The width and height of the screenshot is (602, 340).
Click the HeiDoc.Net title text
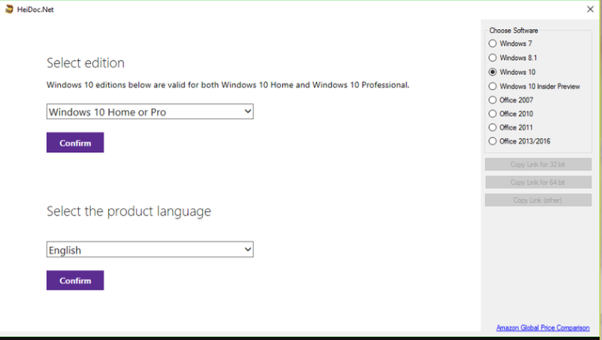[x=36, y=9]
